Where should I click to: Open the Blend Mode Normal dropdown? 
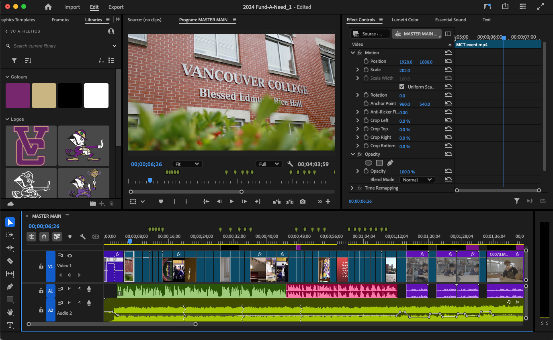coord(417,179)
